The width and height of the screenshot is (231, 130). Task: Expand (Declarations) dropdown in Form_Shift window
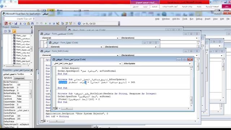196,55
